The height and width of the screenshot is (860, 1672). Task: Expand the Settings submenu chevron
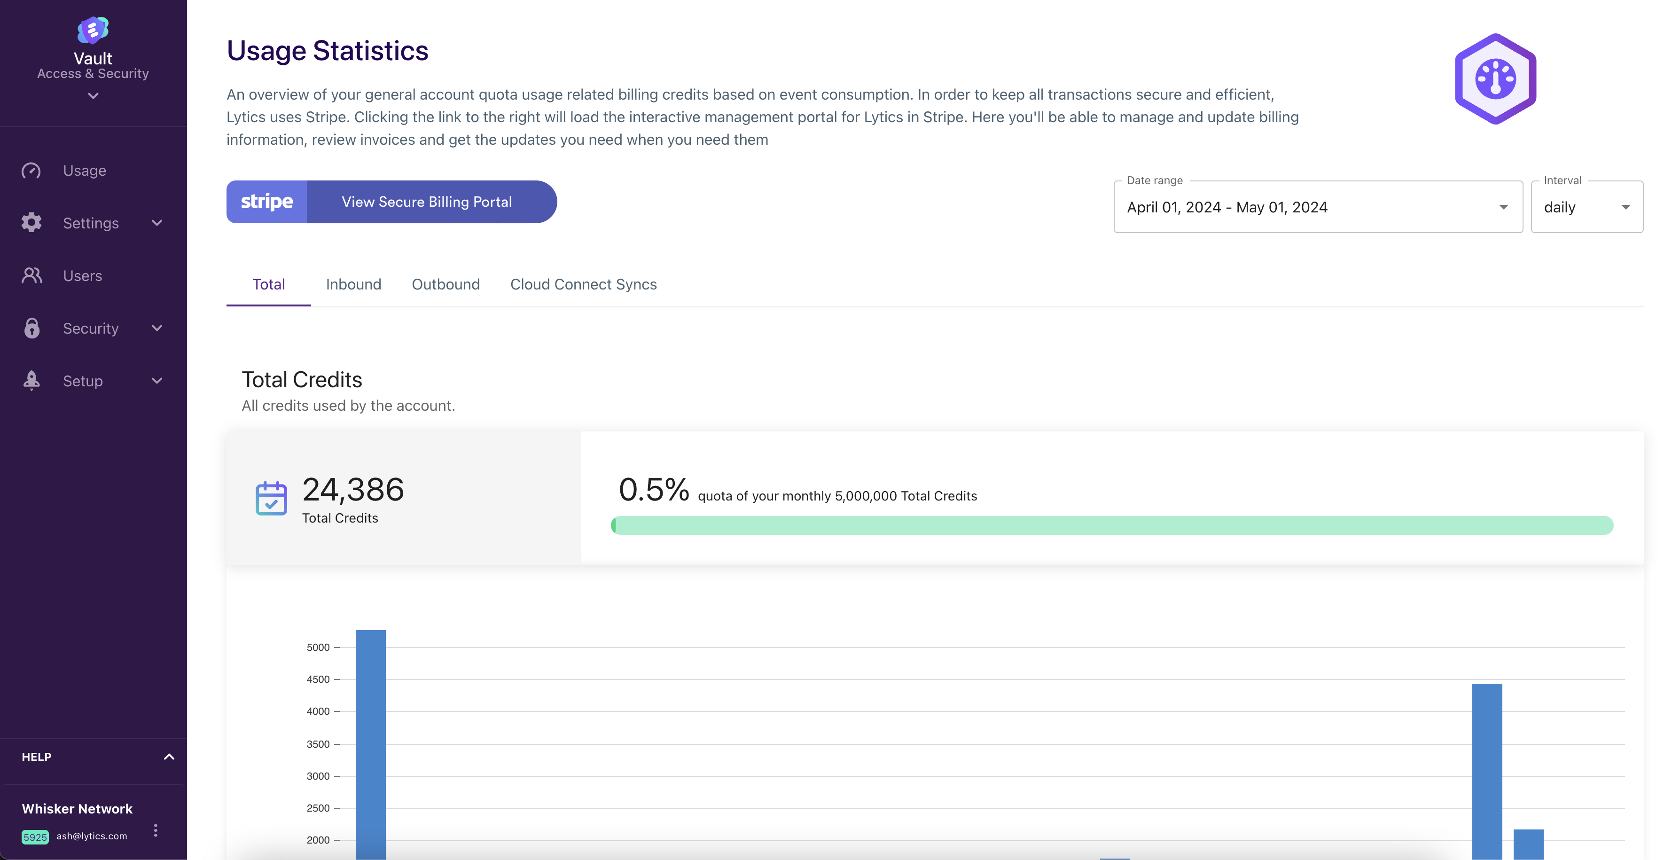pyautogui.click(x=156, y=223)
